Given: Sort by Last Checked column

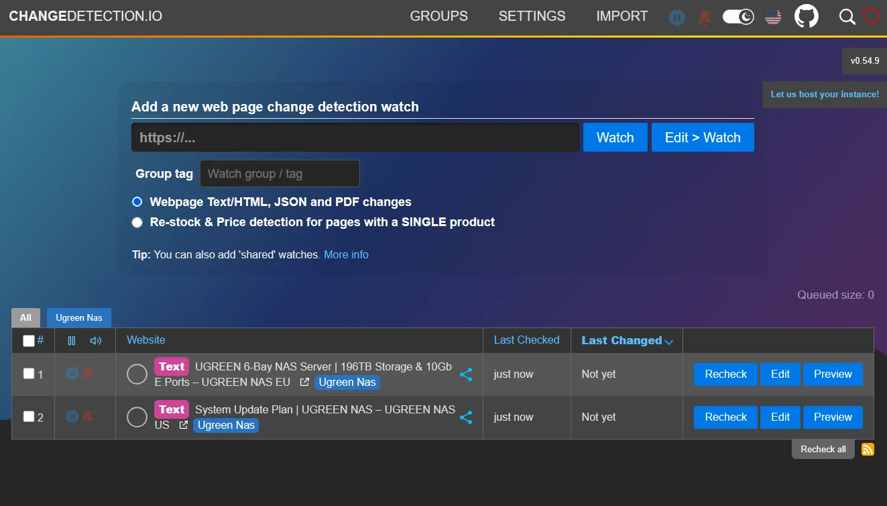Looking at the screenshot, I should (x=526, y=340).
